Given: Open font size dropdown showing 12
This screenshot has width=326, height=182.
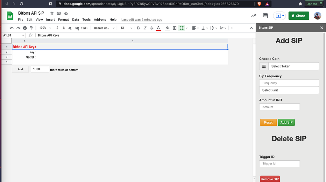Looking at the screenshot, I should 126,28.
